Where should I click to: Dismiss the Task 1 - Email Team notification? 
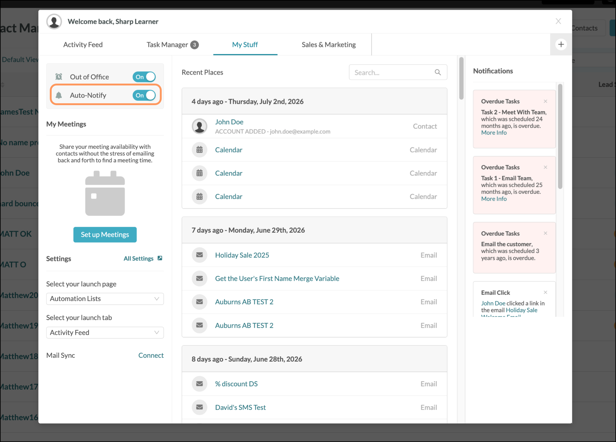545,167
